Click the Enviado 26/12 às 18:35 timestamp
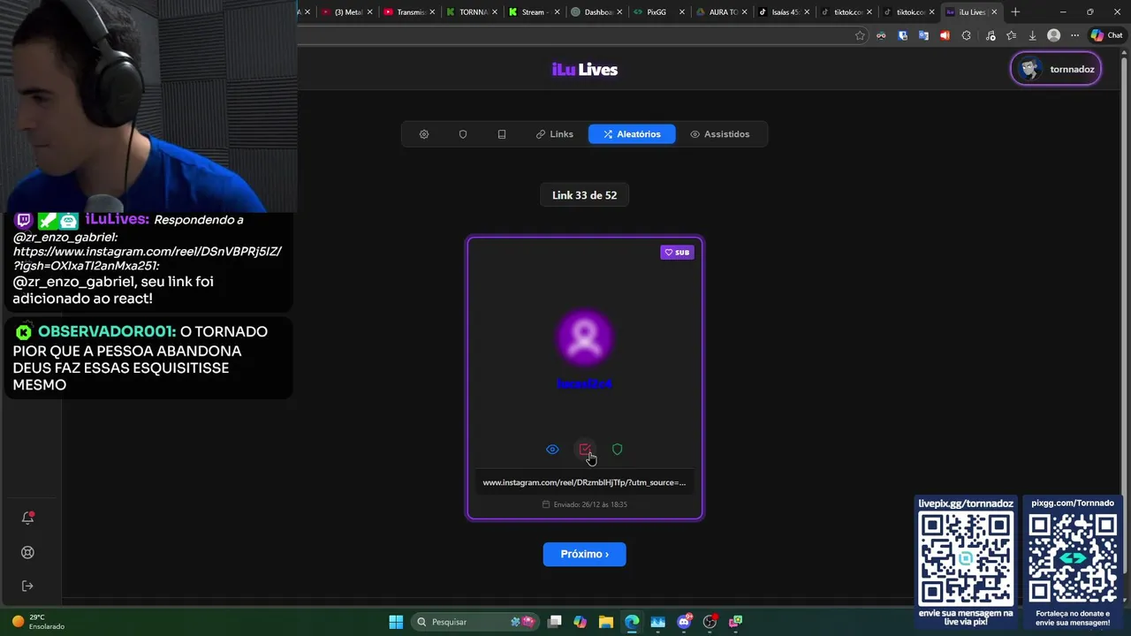Screen dimensions: 1131x636 [x=584, y=504]
